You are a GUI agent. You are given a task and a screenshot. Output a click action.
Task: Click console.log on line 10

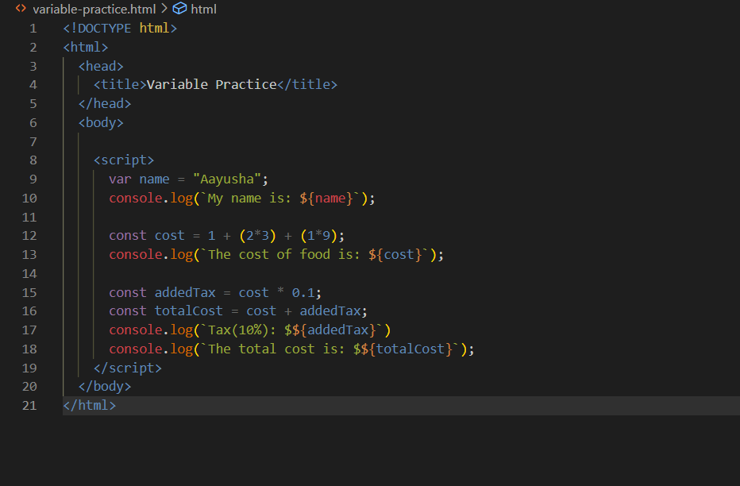pyautogui.click(x=151, y=199)
